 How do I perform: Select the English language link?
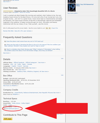(14, 66)
